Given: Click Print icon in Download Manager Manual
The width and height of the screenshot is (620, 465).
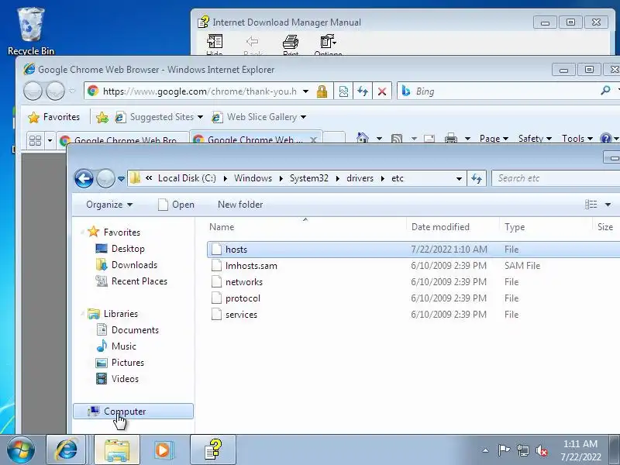Looking at the screenshot, I should click(x=291, y=44).
